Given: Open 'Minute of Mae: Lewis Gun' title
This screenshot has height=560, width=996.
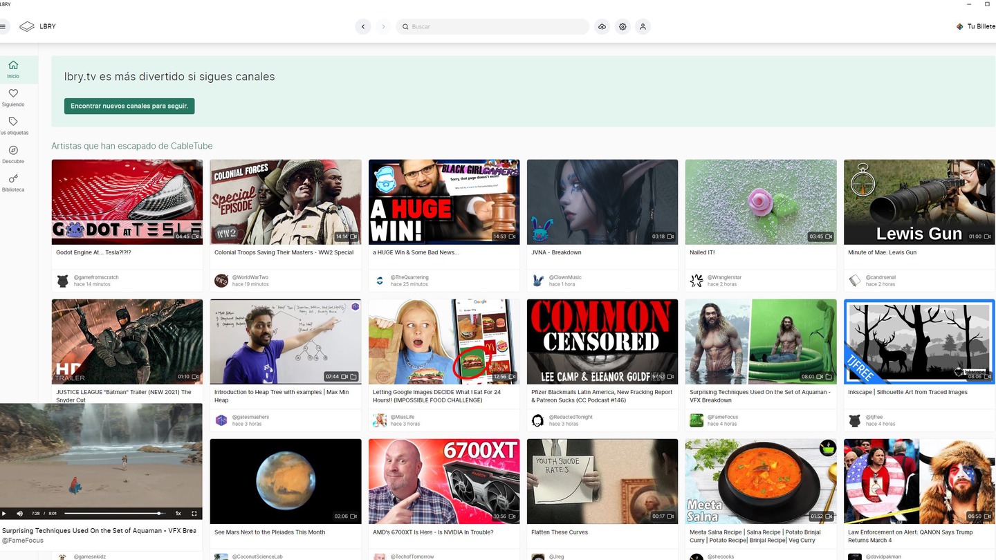Looking at the screenshot, I should click(x=882, y=252).
